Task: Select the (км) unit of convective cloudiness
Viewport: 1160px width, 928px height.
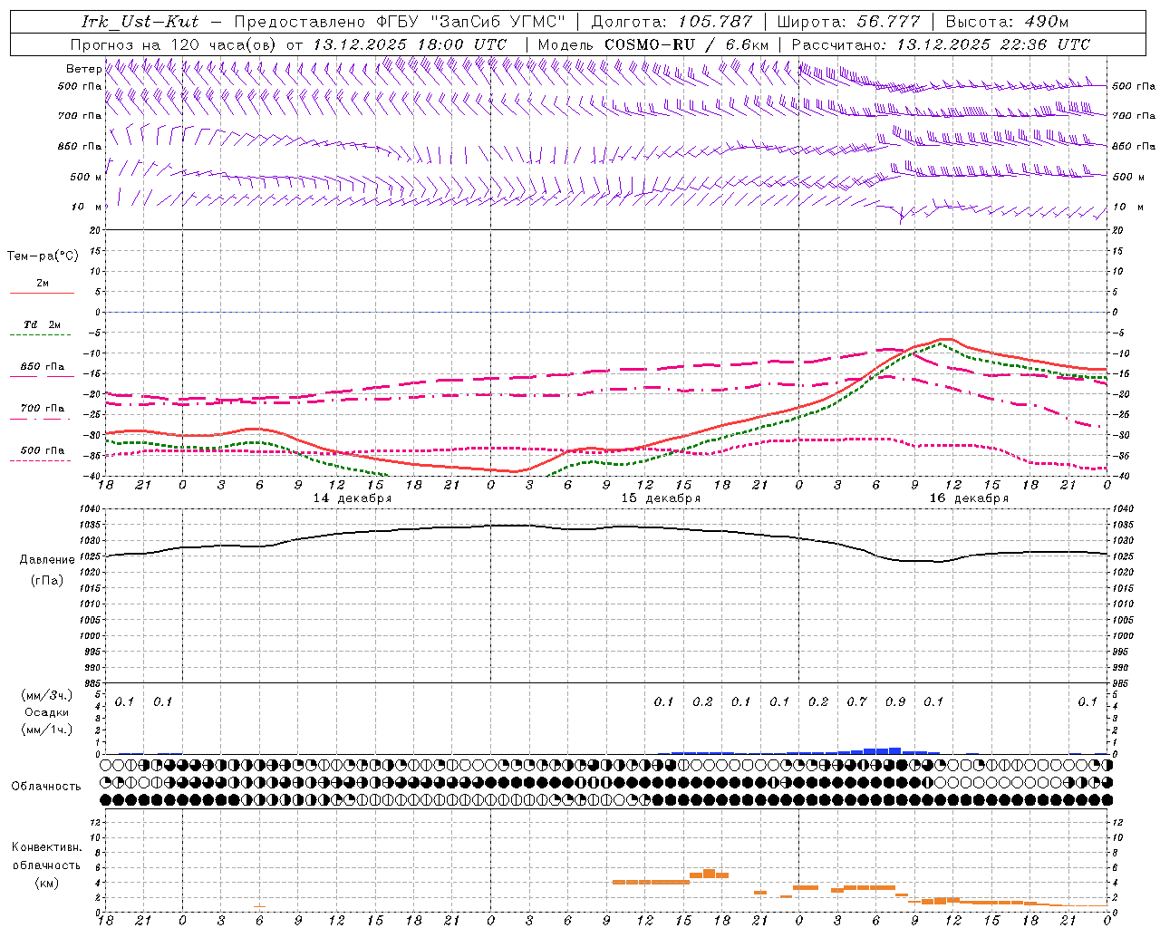Action: point(46,883)
